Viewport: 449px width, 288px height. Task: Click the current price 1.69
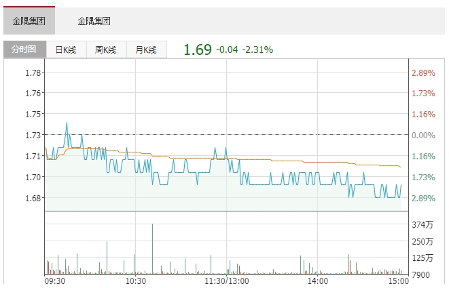pos(198,49)
